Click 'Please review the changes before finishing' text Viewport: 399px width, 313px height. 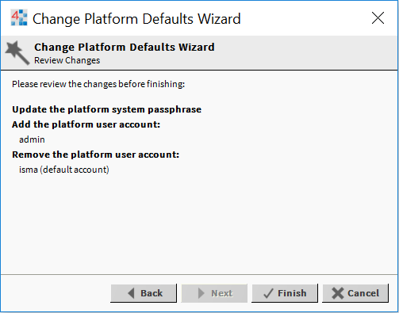pyautogui.click(x=98, y=84)
